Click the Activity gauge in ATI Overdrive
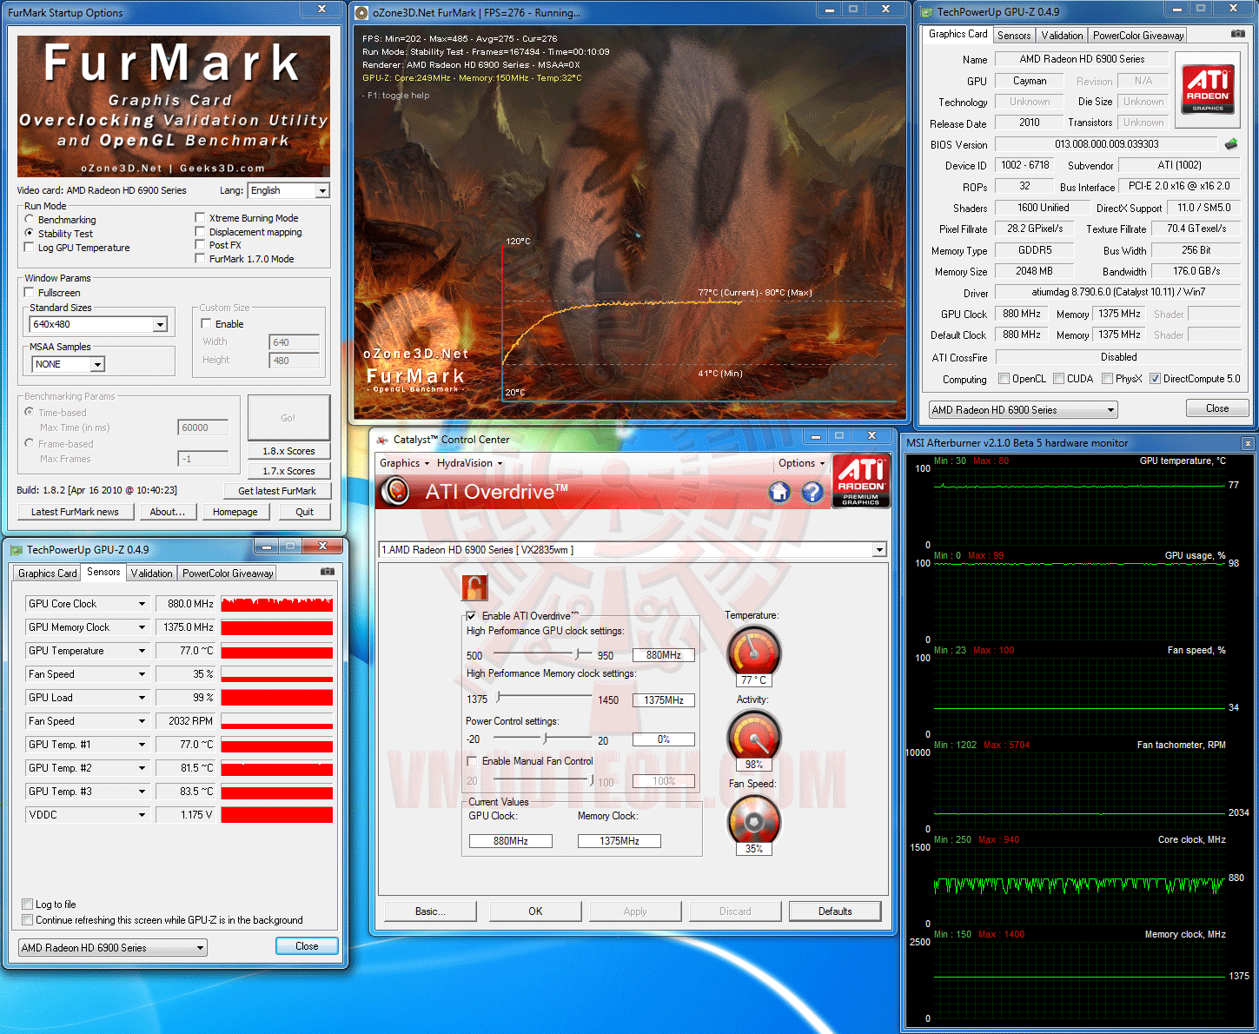 click(x=754, y=736)
